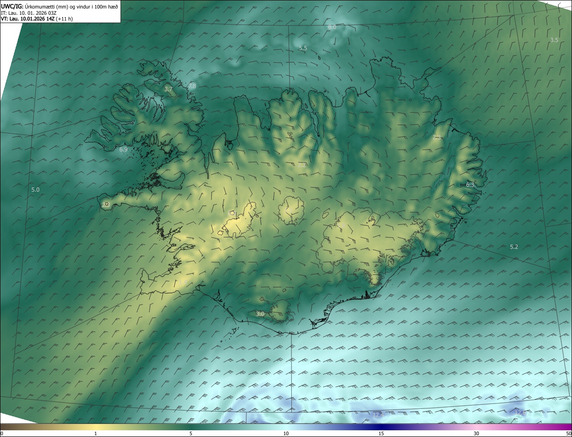The width and height of the screenshot is (572, 437).
Task: Click the '8.0' precipitation value north of Iceland
Action: click(x=332, y=27)
